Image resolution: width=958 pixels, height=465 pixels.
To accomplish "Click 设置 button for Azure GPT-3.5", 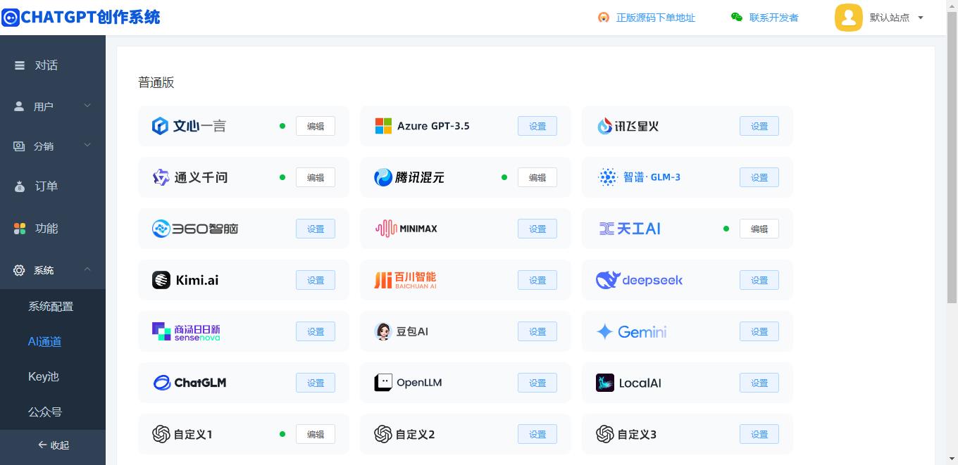I will tap(537, 127).
